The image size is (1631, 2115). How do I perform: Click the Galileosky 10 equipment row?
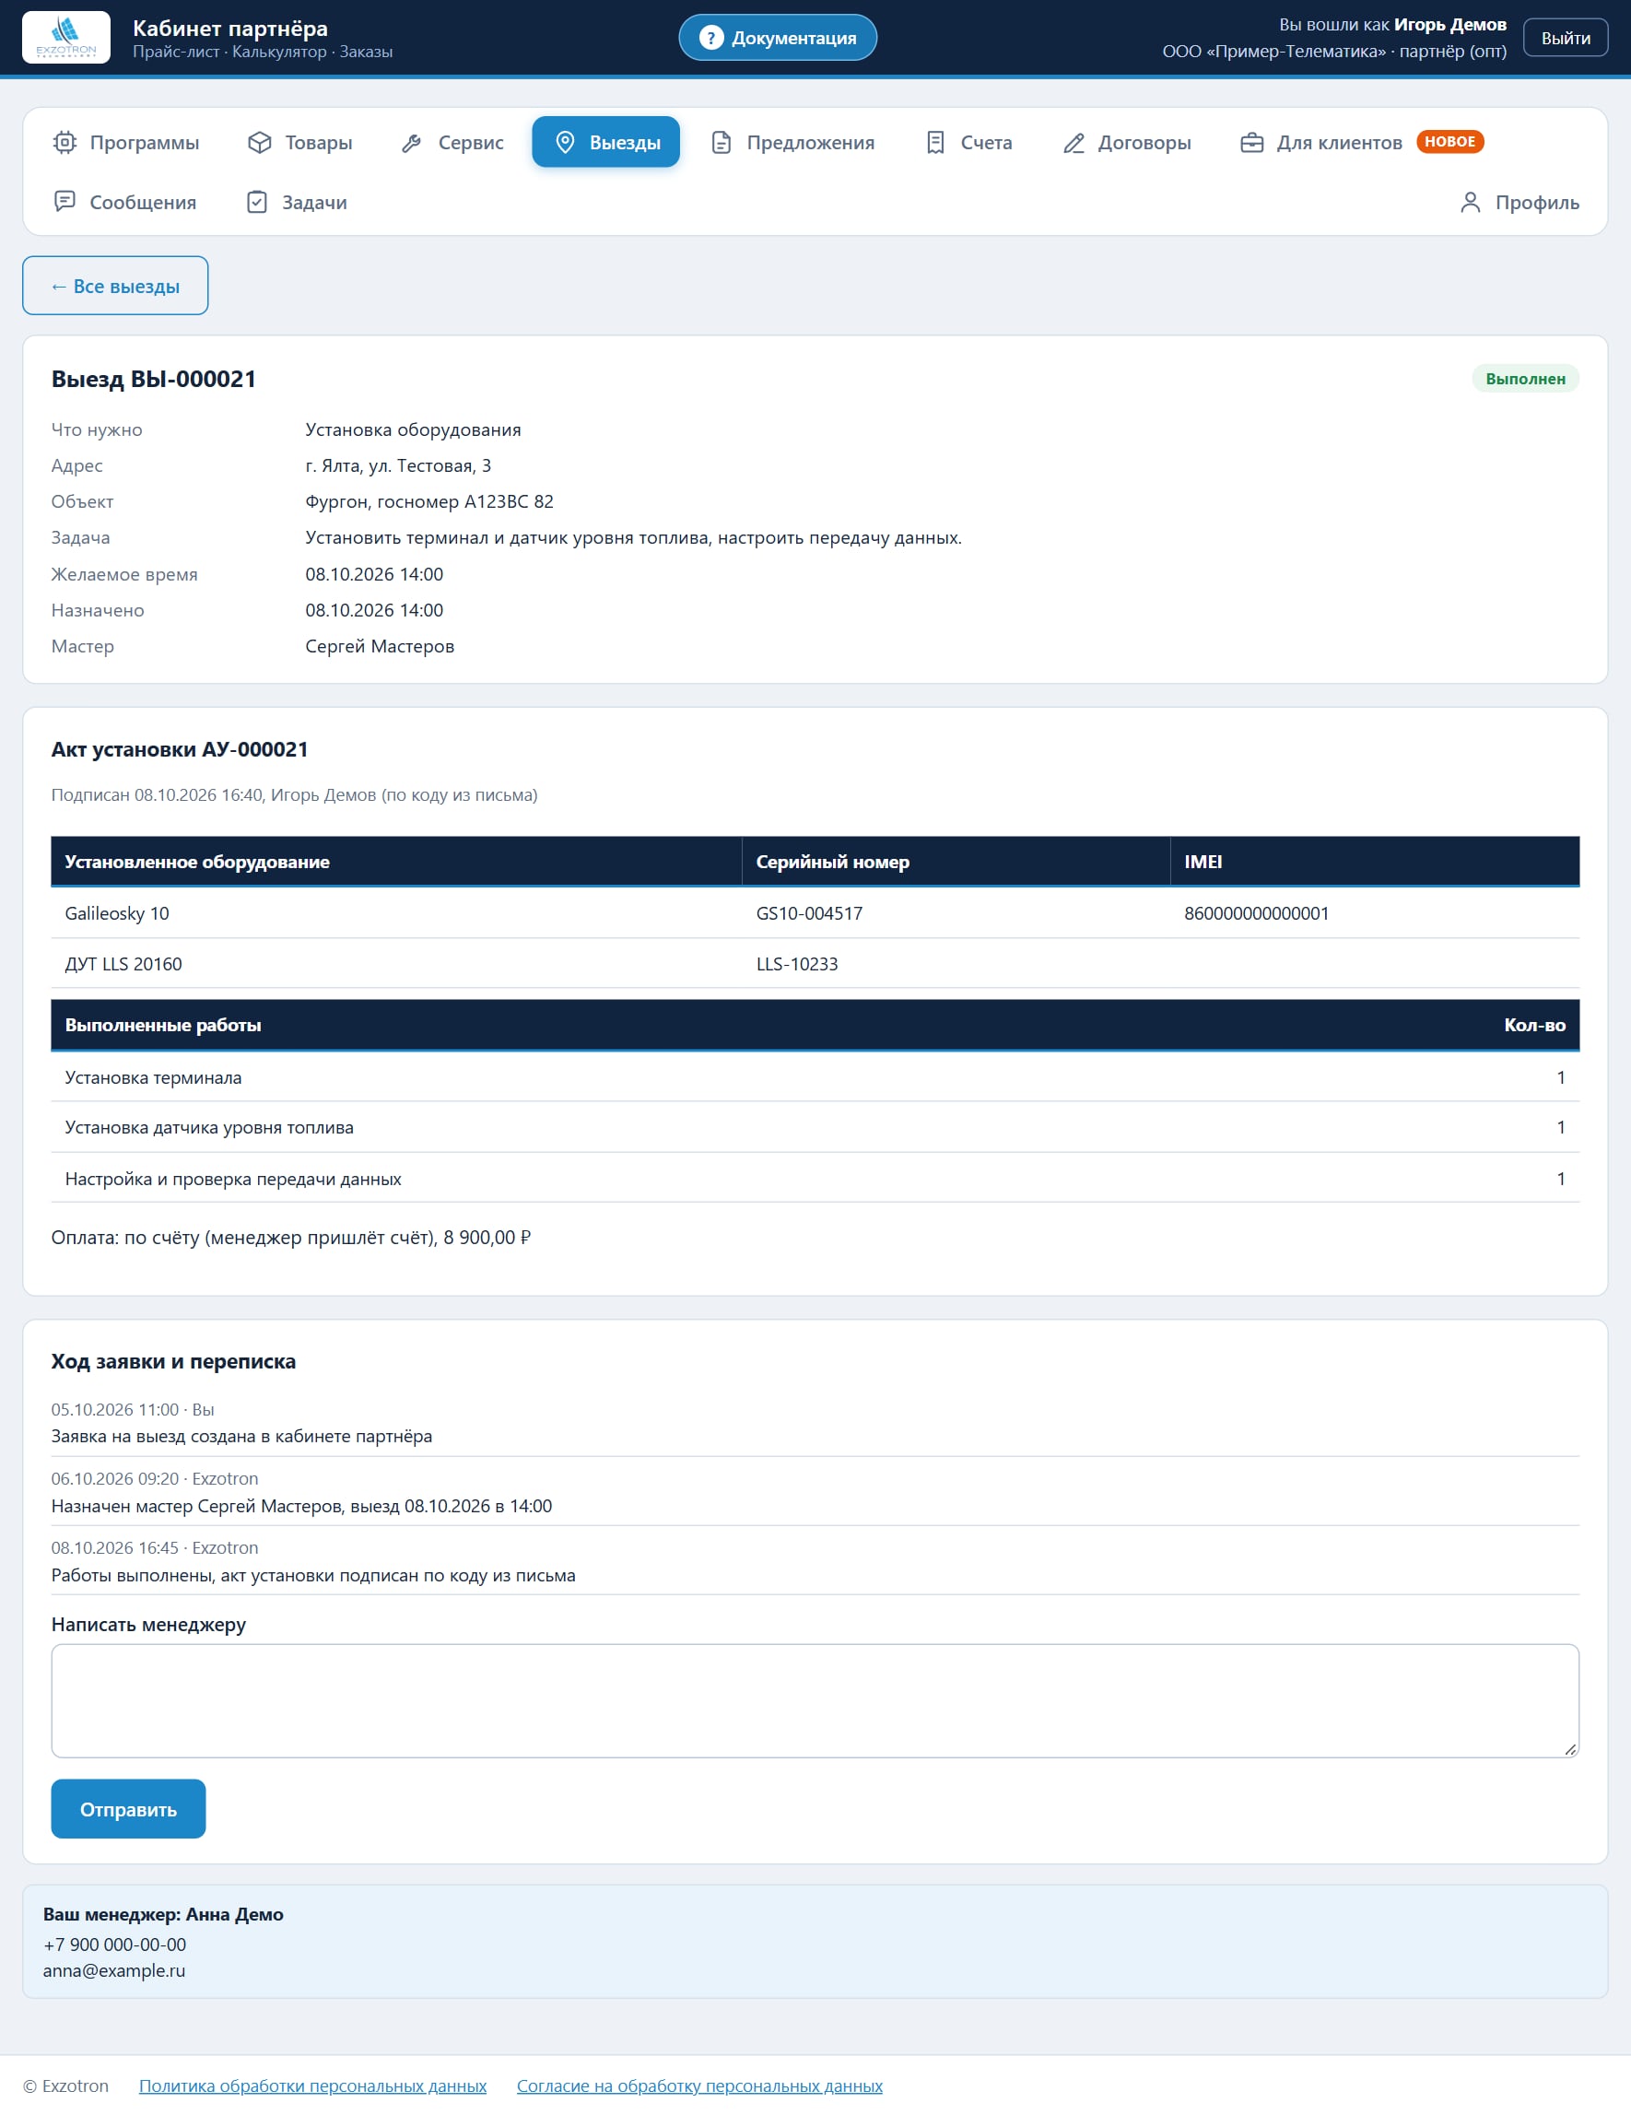(x=815, y=913)
